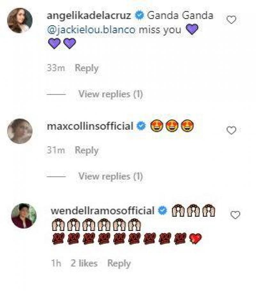Open maxcollinsofficial's profile via username

tap(91, 126)
